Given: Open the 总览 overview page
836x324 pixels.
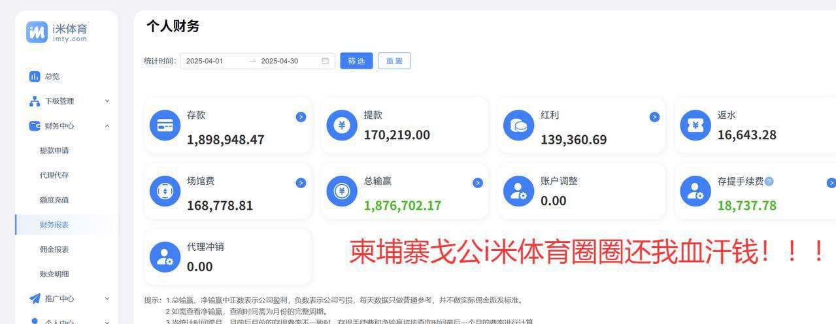Looking at the screenshot, I should (52, 76).
